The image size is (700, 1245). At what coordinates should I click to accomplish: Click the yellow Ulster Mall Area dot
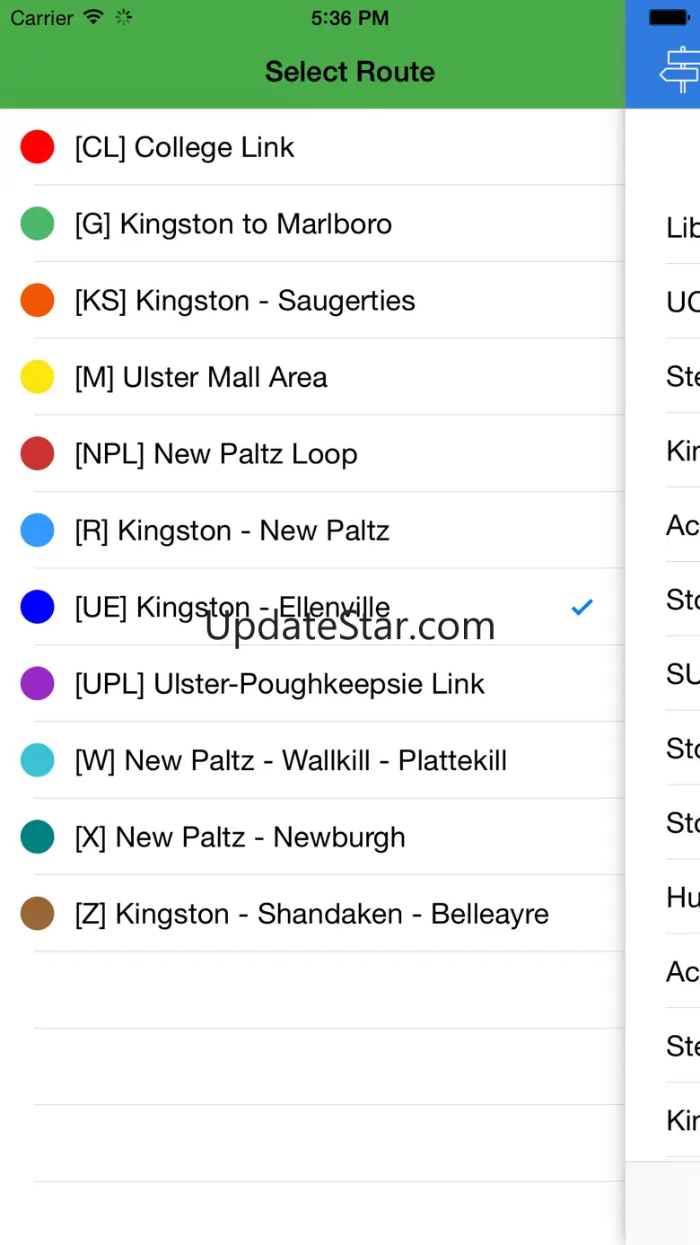pyautogui.click(x=38, y=377)
